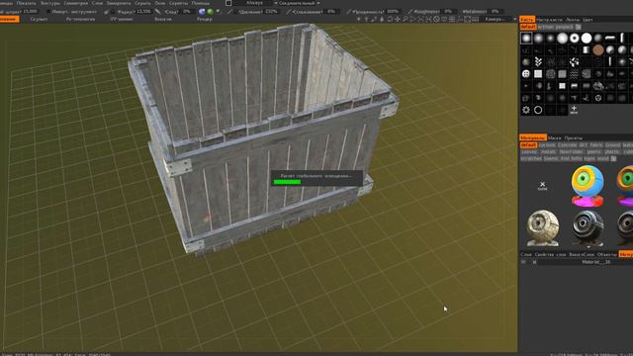This screenshot has height=356, width=633.
Task: Add a new brush alpha with plus icon
Action: [574, 110]
